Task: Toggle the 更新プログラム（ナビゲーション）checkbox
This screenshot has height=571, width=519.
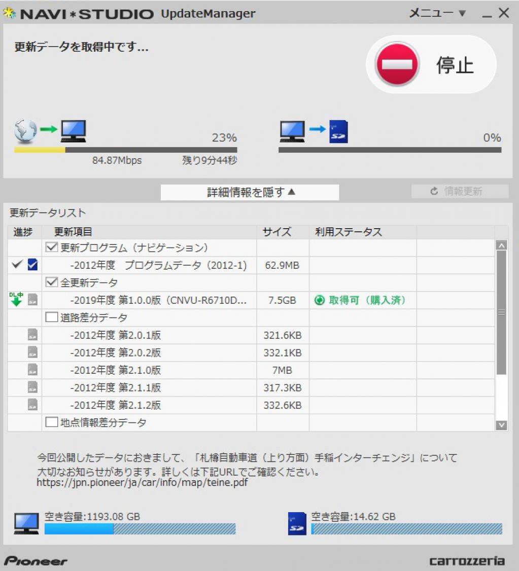Action: click(x=52, y=247)
